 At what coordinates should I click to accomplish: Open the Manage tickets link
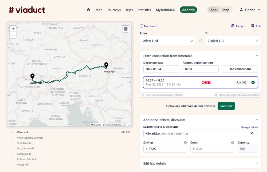249,127
